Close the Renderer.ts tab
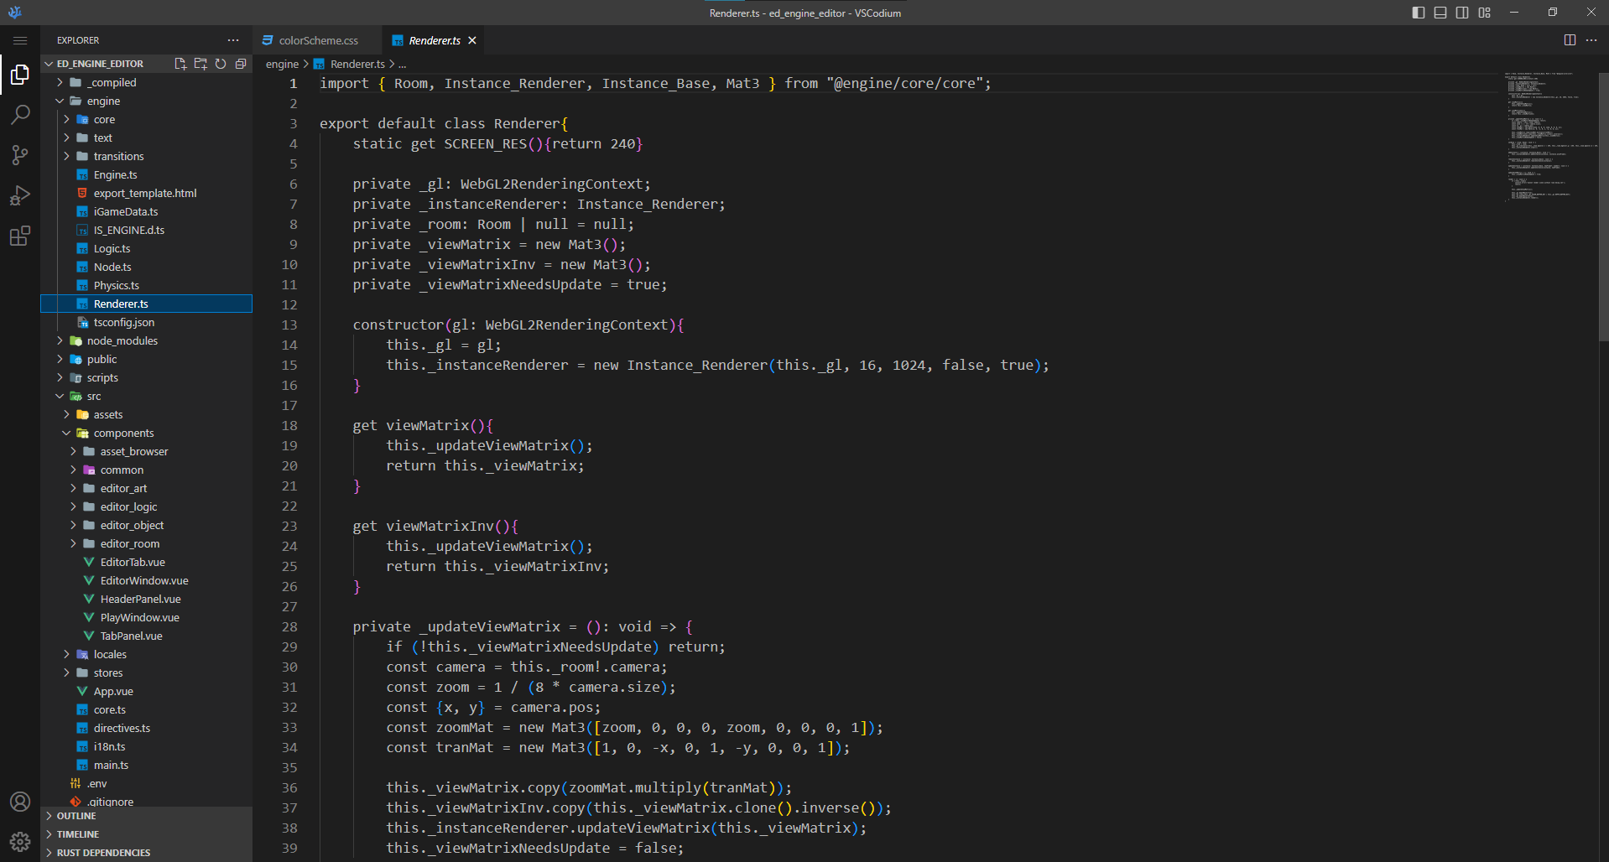This screenshot has width=1609, height=862. pyautogui.click(x=472, y=40)
